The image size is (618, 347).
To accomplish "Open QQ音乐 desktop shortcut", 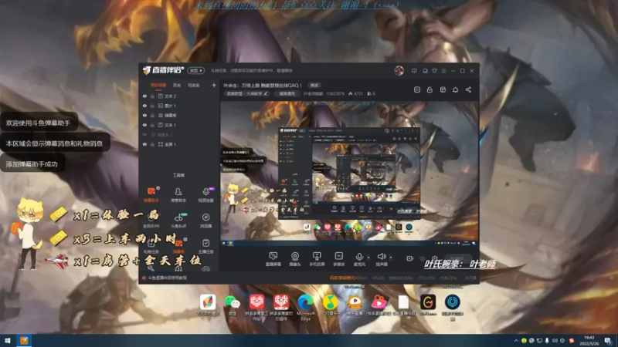I will pyautogui.click(x=330, y=305).
